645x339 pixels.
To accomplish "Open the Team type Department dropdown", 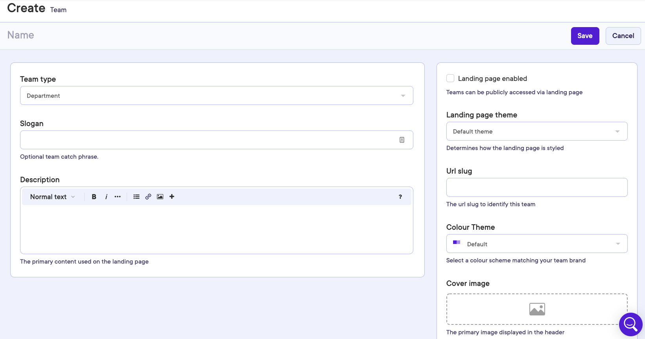I will (216, 95).
